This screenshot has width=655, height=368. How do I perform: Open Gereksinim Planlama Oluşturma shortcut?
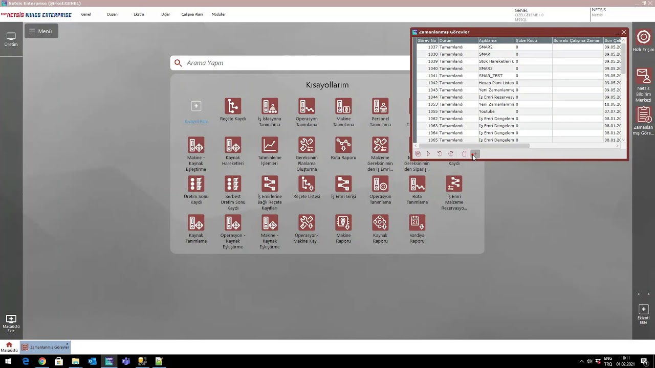tap(307, 154)
